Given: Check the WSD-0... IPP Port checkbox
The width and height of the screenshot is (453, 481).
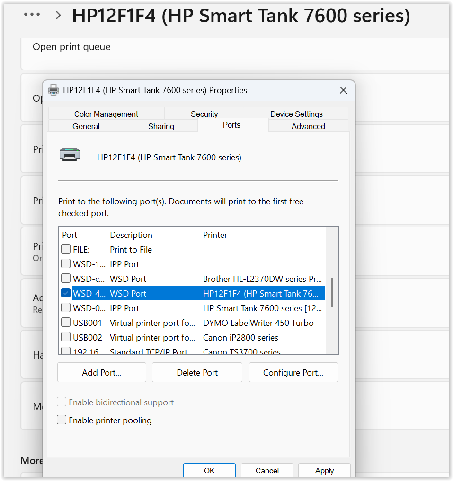Looking at the screenshot, I should (66, 308).
